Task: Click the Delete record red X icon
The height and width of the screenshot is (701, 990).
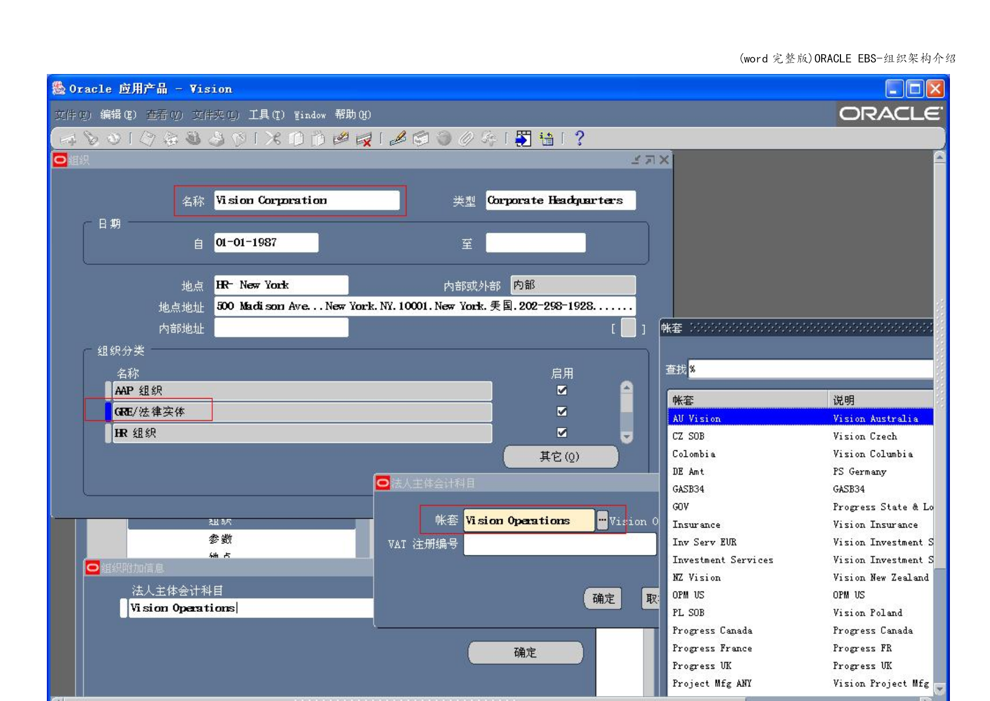Action: 364,138
